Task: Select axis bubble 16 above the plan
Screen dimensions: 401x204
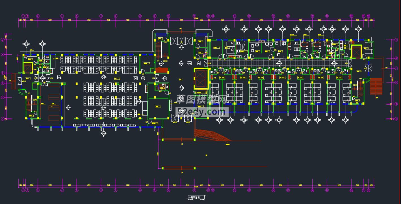Action: click(x=273, y=16)
